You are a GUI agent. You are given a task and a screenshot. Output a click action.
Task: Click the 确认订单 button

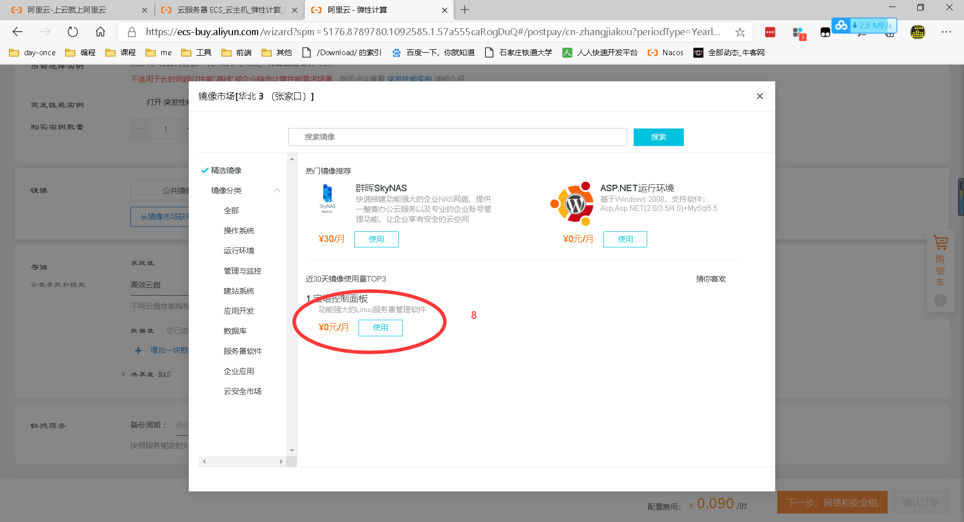pos(920,502)
